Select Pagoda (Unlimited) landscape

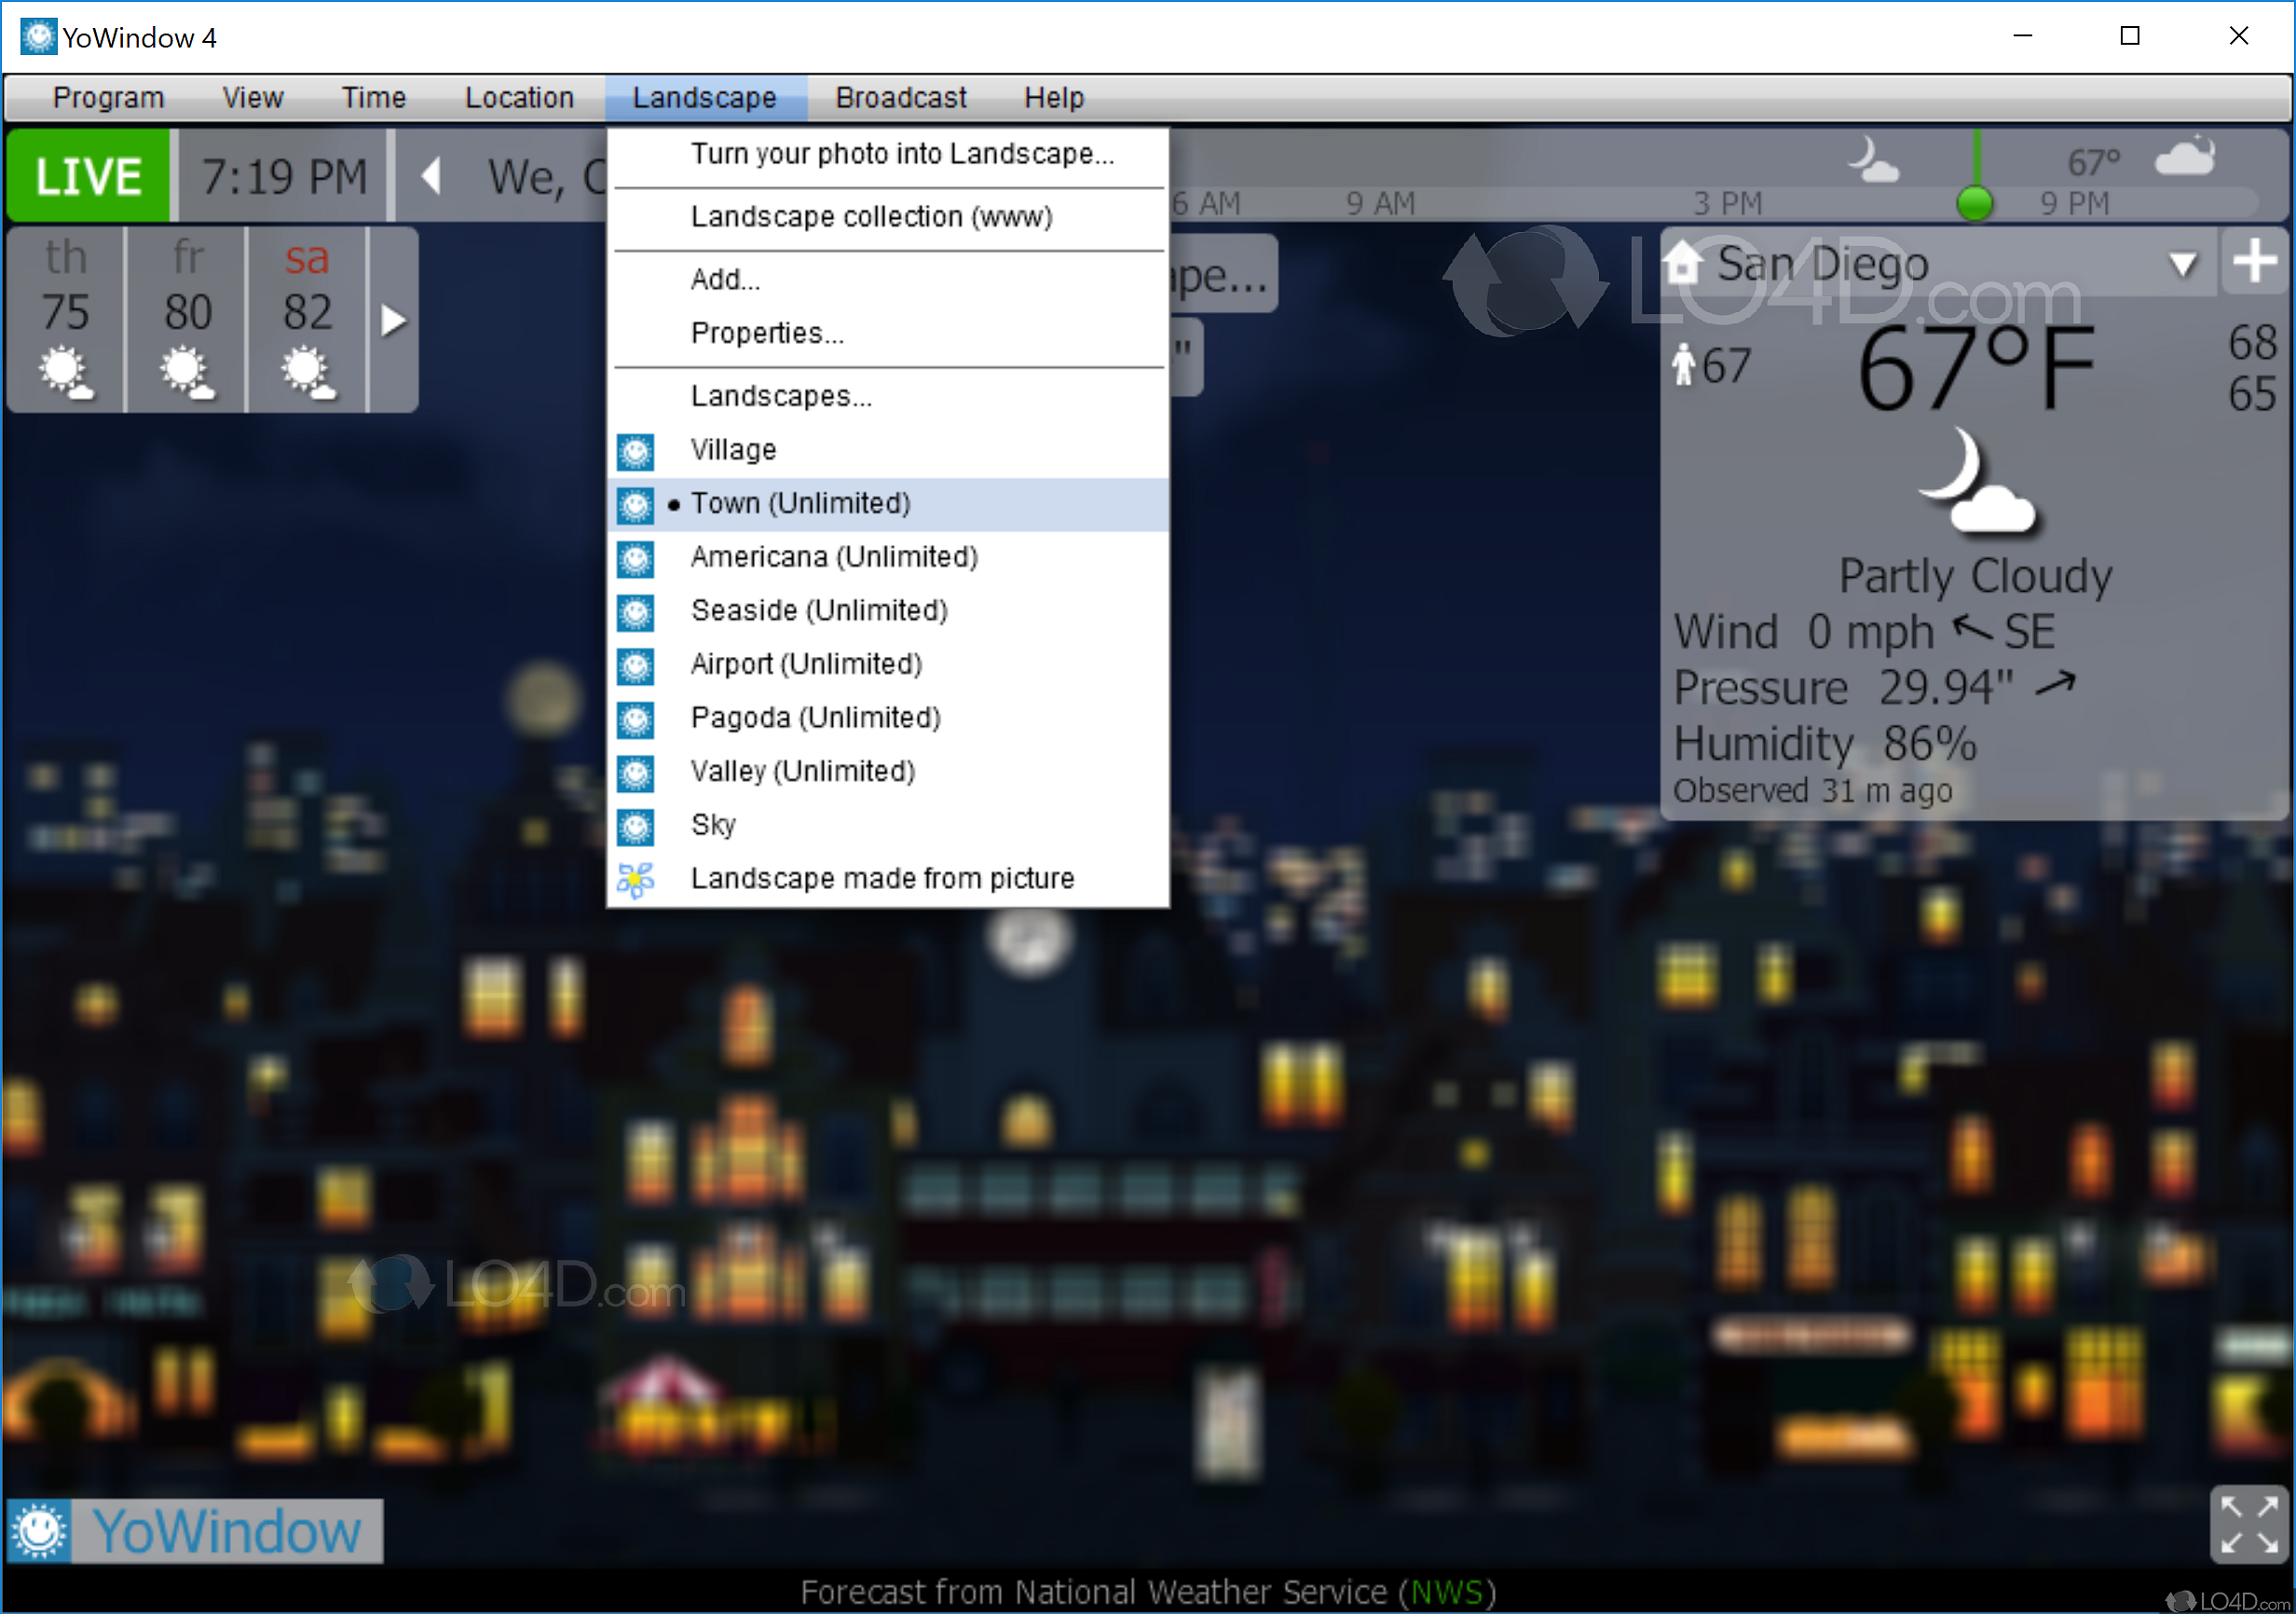pos(888,718)
